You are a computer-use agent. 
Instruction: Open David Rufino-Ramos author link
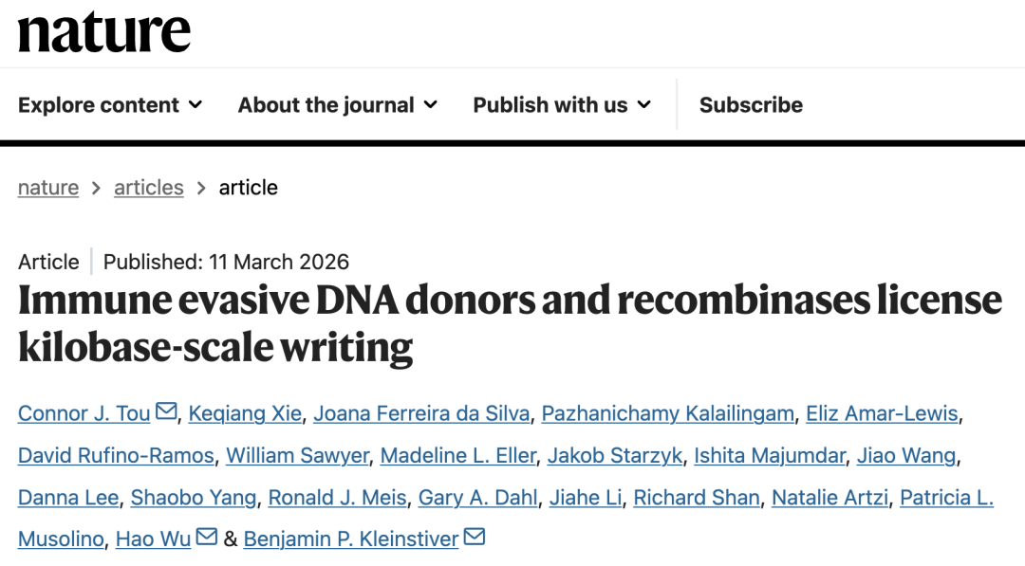(x=116, y=455)
